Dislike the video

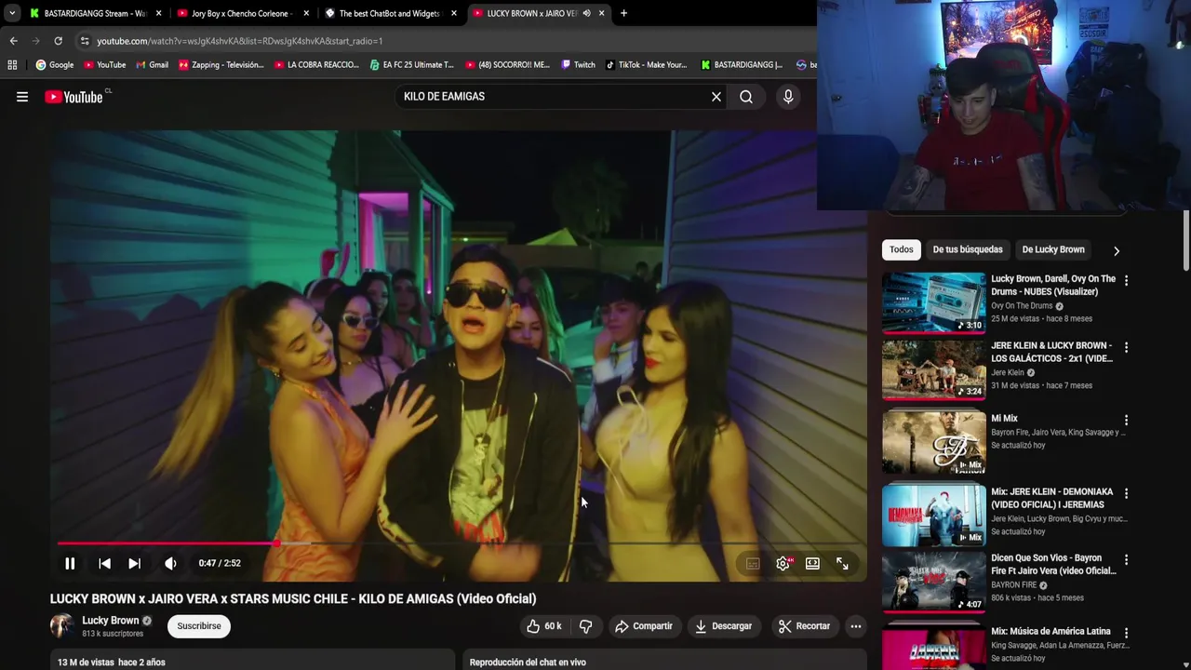click(x=585, y=626)
